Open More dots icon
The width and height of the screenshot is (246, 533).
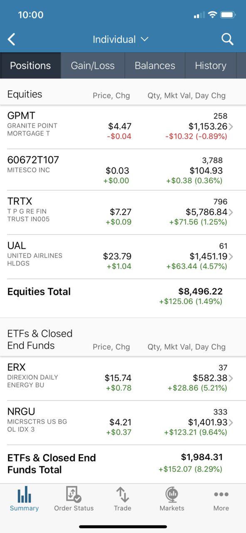coord(221,494)
